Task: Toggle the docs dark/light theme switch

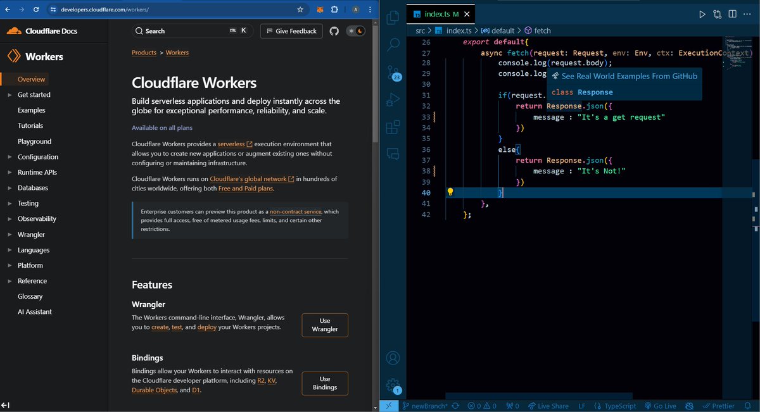Action: click(355, 31)
